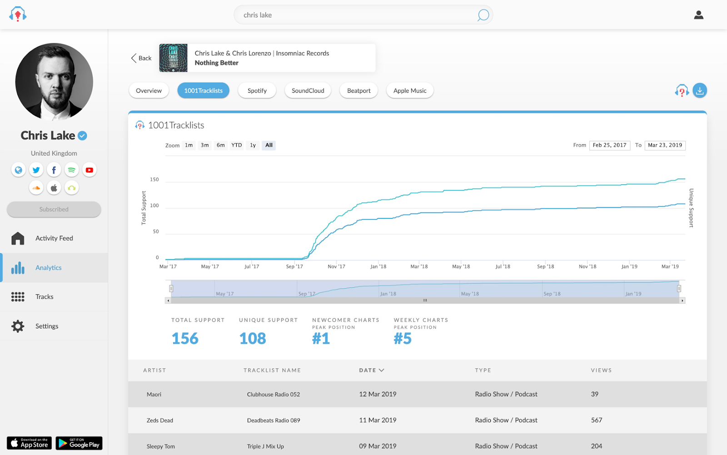727x455 pixels.
Task: Set chart zoom to 1y
Action: (x=253, y=145)
